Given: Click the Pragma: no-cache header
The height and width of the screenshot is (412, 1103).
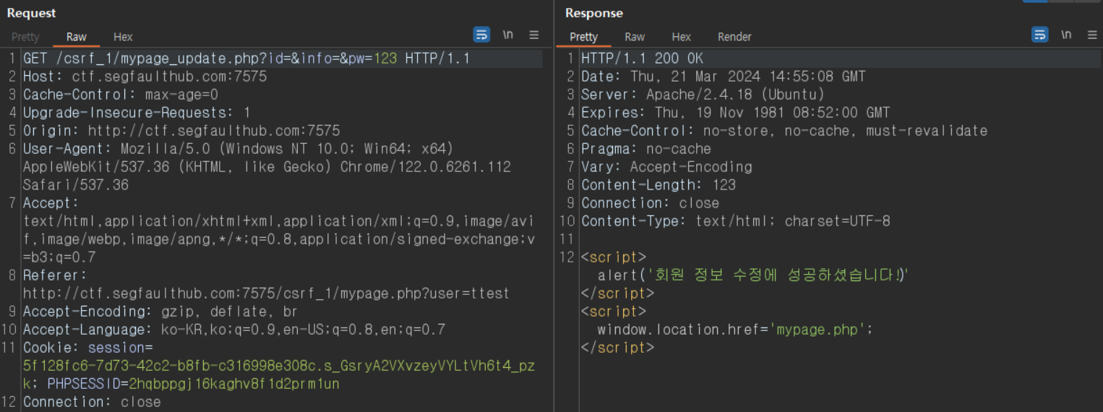Looking at the screenshot, I should pyautogui.click(x=646, y=149).
